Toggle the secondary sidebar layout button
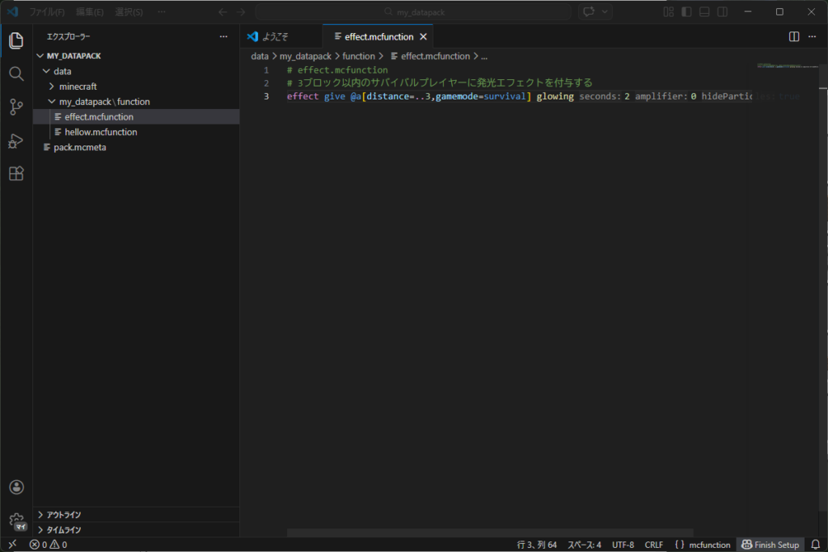The width and height of the screenshot is (828, 552). point(722,12)
